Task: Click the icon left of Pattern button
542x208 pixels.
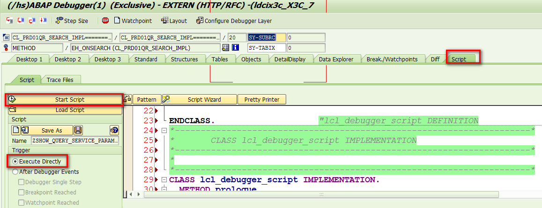Action: tap(127, 99)
